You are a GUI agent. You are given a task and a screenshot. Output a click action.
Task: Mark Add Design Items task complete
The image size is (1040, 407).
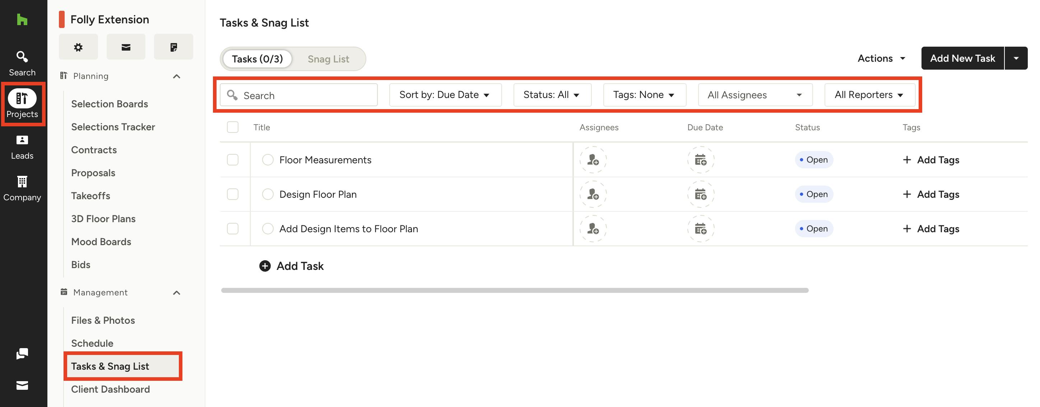268,229
